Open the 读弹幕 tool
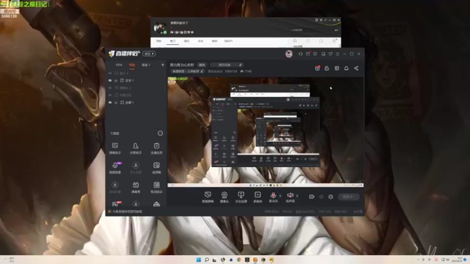470x264 pixels. pos(156,168)
